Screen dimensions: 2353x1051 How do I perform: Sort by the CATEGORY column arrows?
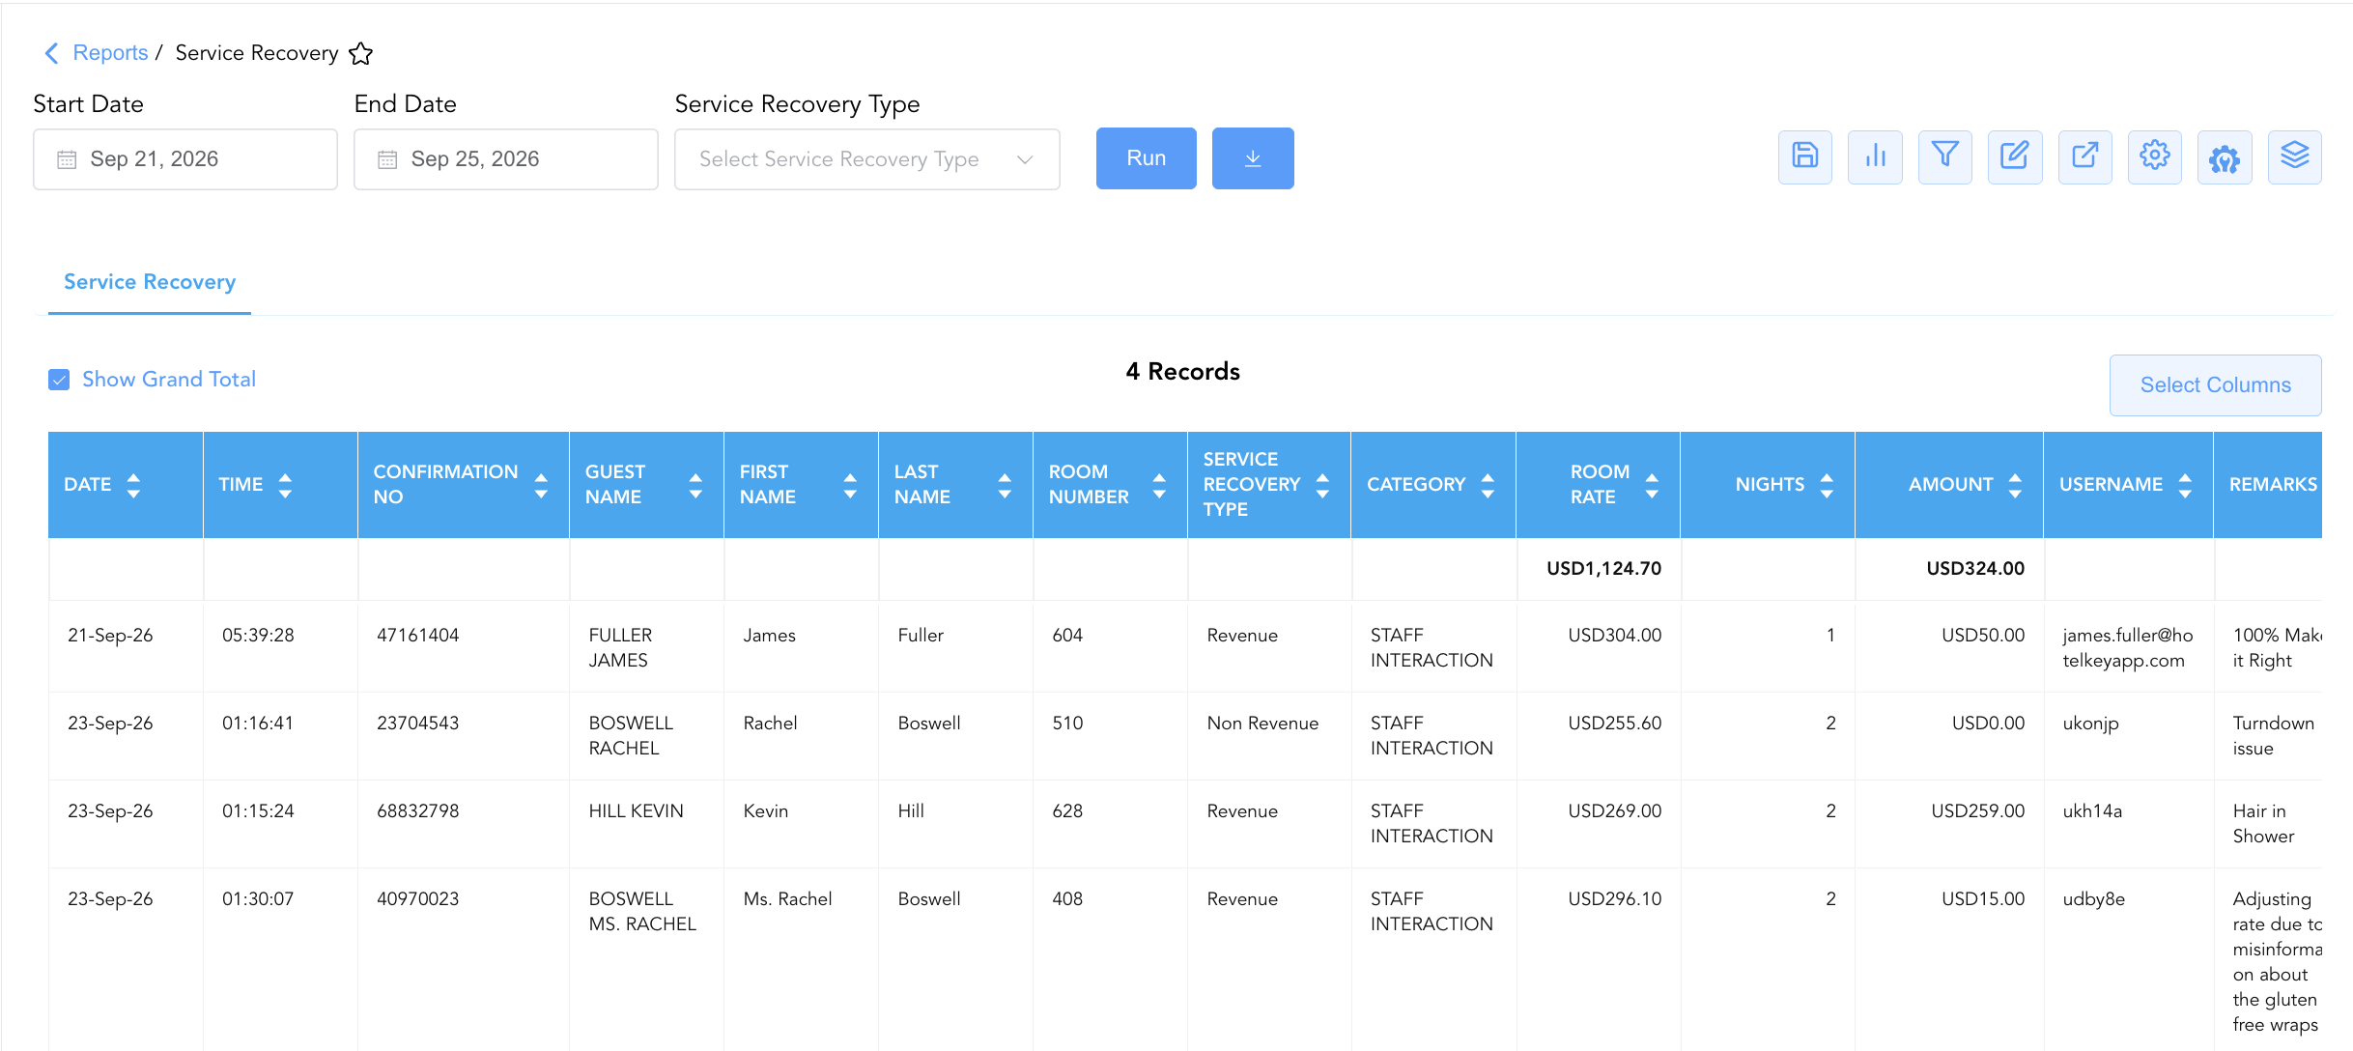(x=1488, y=485)
